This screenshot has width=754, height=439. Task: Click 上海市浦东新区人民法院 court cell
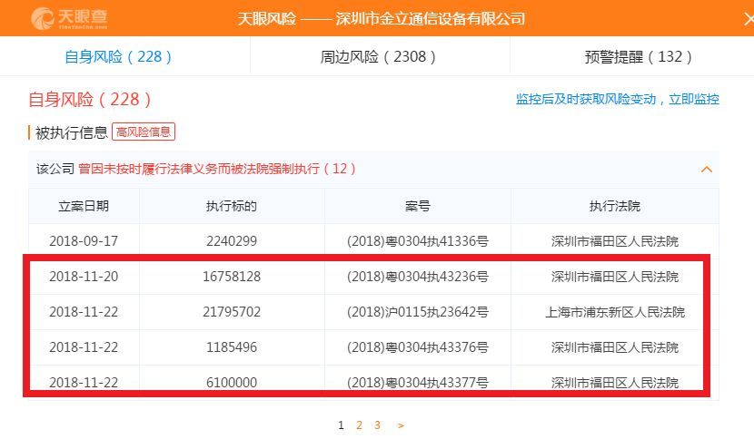[x=614, y=312]
